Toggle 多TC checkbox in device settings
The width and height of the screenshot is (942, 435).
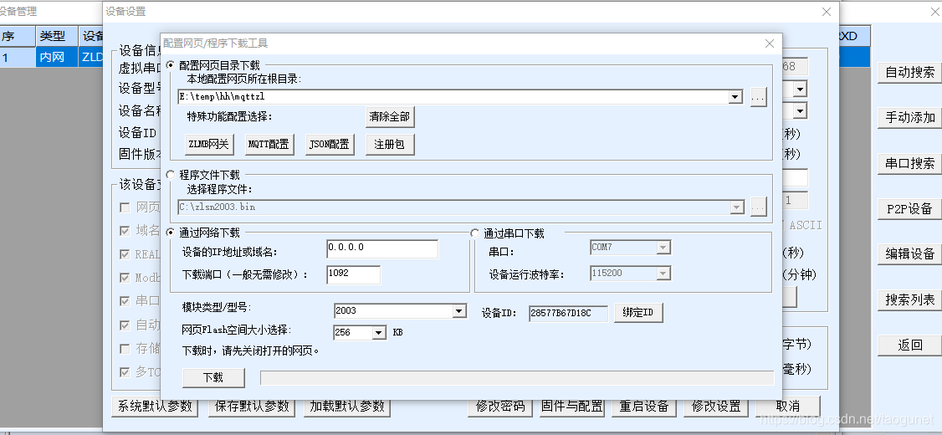pyautogui.click(x=125, y=372)
